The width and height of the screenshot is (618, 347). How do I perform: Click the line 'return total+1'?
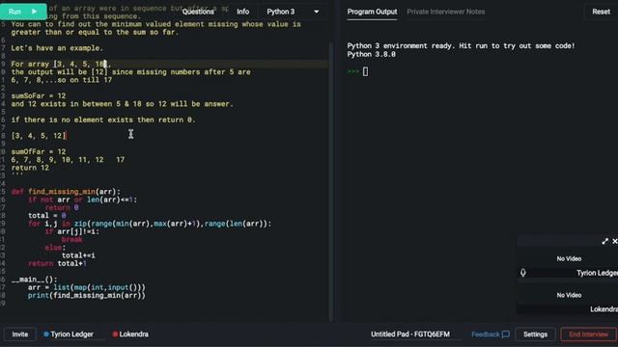(x=57, y=263)
